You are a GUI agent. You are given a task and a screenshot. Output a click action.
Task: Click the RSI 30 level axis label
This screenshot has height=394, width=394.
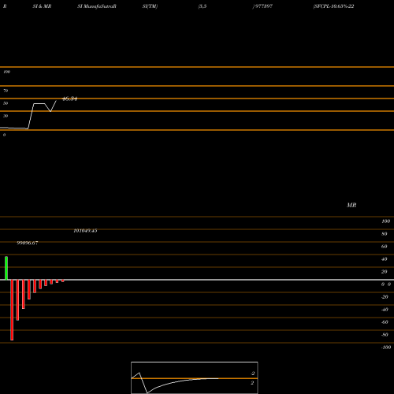(x=6, y=116)
